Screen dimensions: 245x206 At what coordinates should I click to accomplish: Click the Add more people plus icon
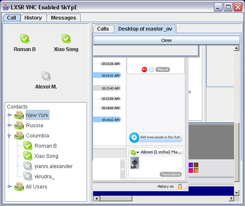(x=134, y=137)
